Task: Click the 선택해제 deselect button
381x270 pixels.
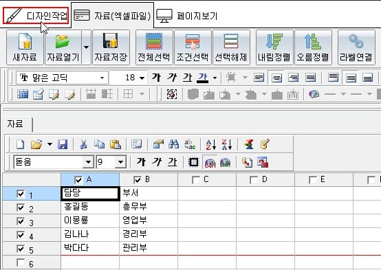Action: point(231,47)
